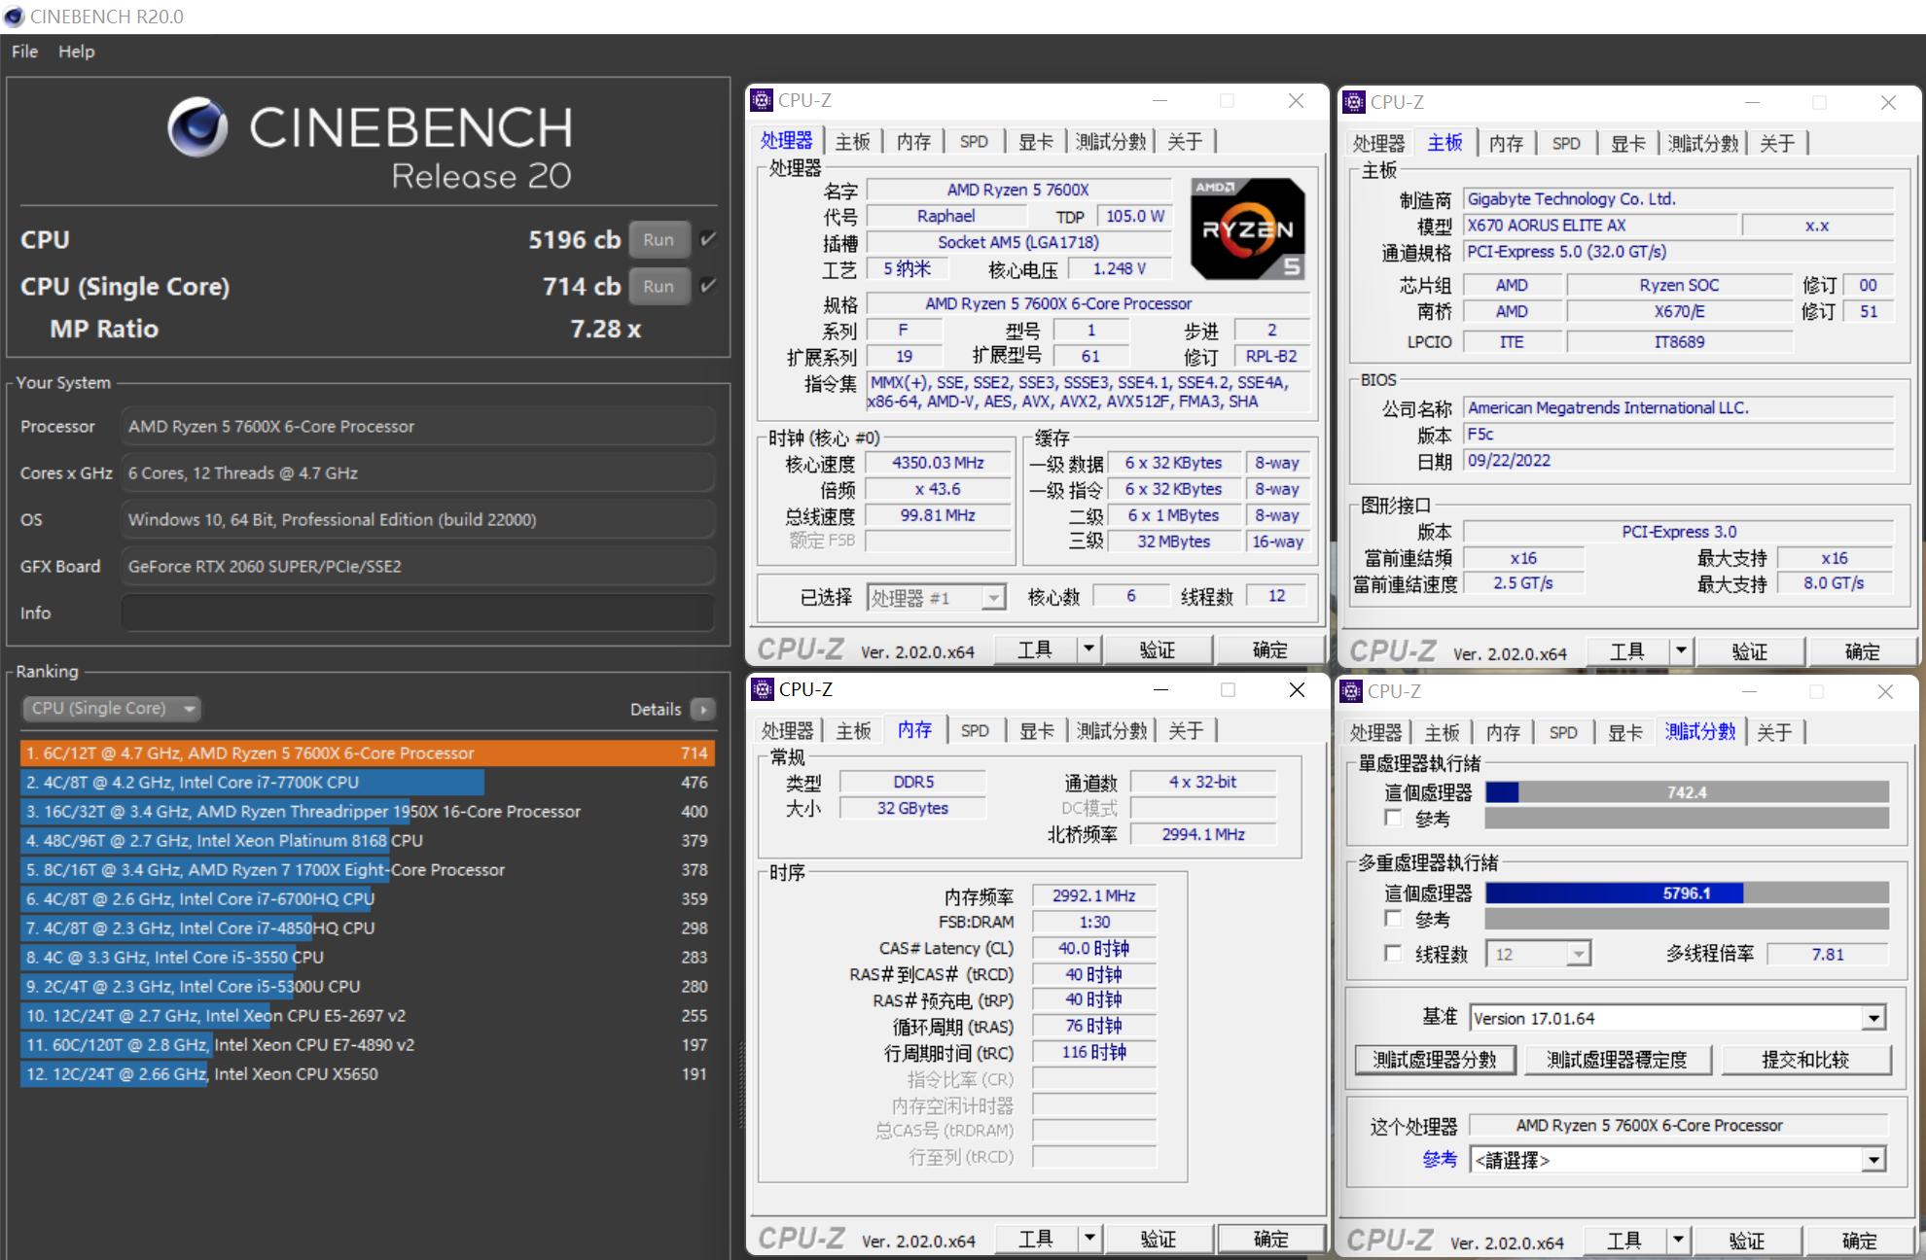The width and height of the screenshot is (1926, 1260).
Task: Enable the threads count checkbox
Action: click(1394, 954)
